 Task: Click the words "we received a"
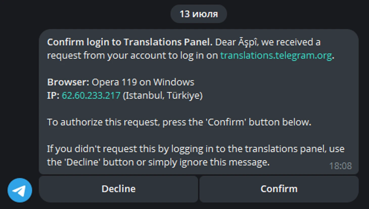291,42
